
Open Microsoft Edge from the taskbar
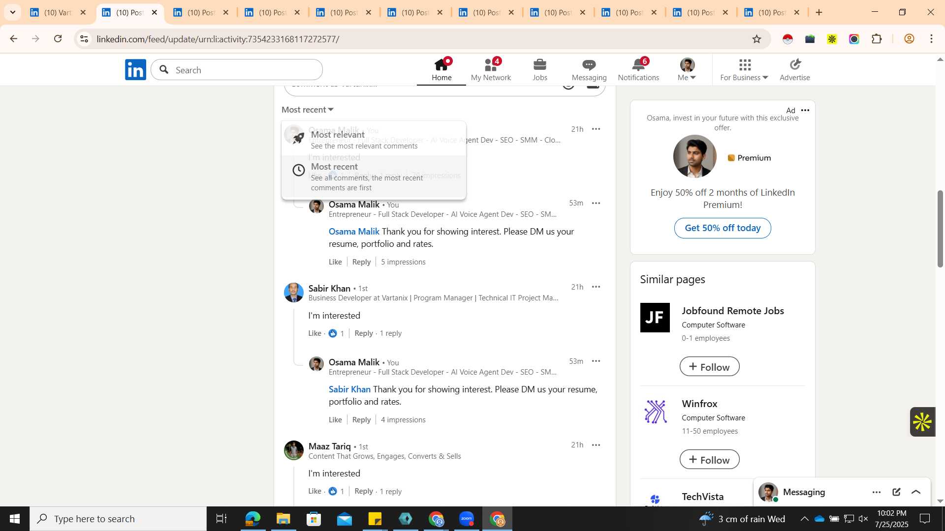252,519
